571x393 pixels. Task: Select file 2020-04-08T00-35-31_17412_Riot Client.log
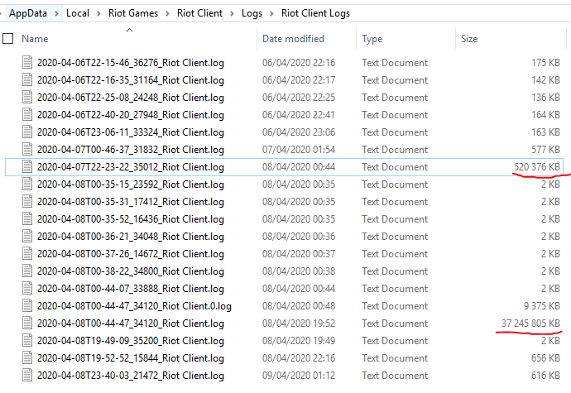pyautogui.click(x=131, y=202)
